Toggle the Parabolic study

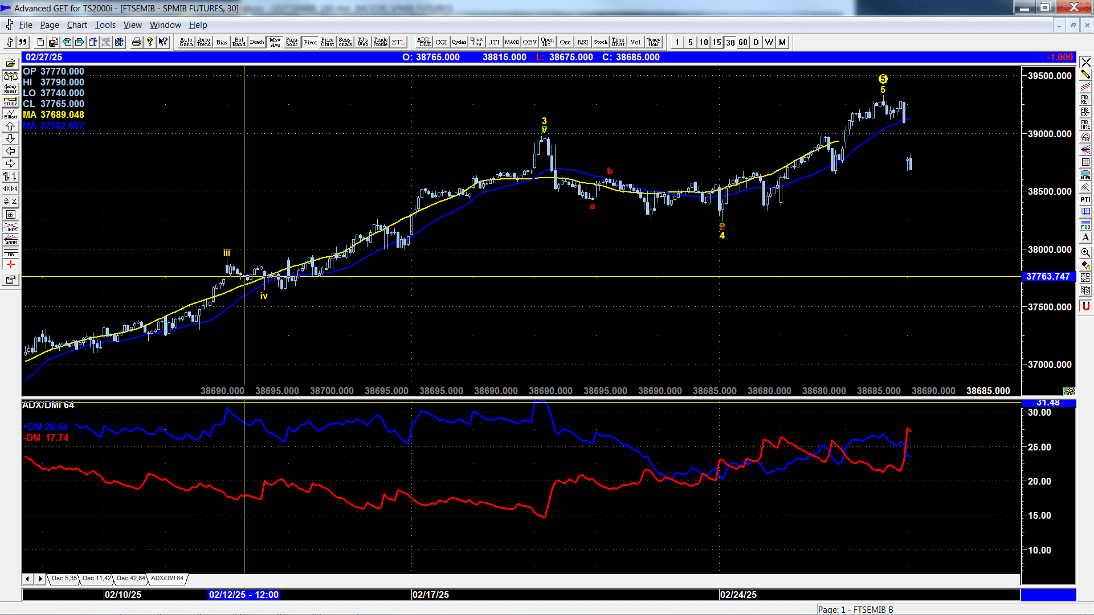[x=292, y=42]
